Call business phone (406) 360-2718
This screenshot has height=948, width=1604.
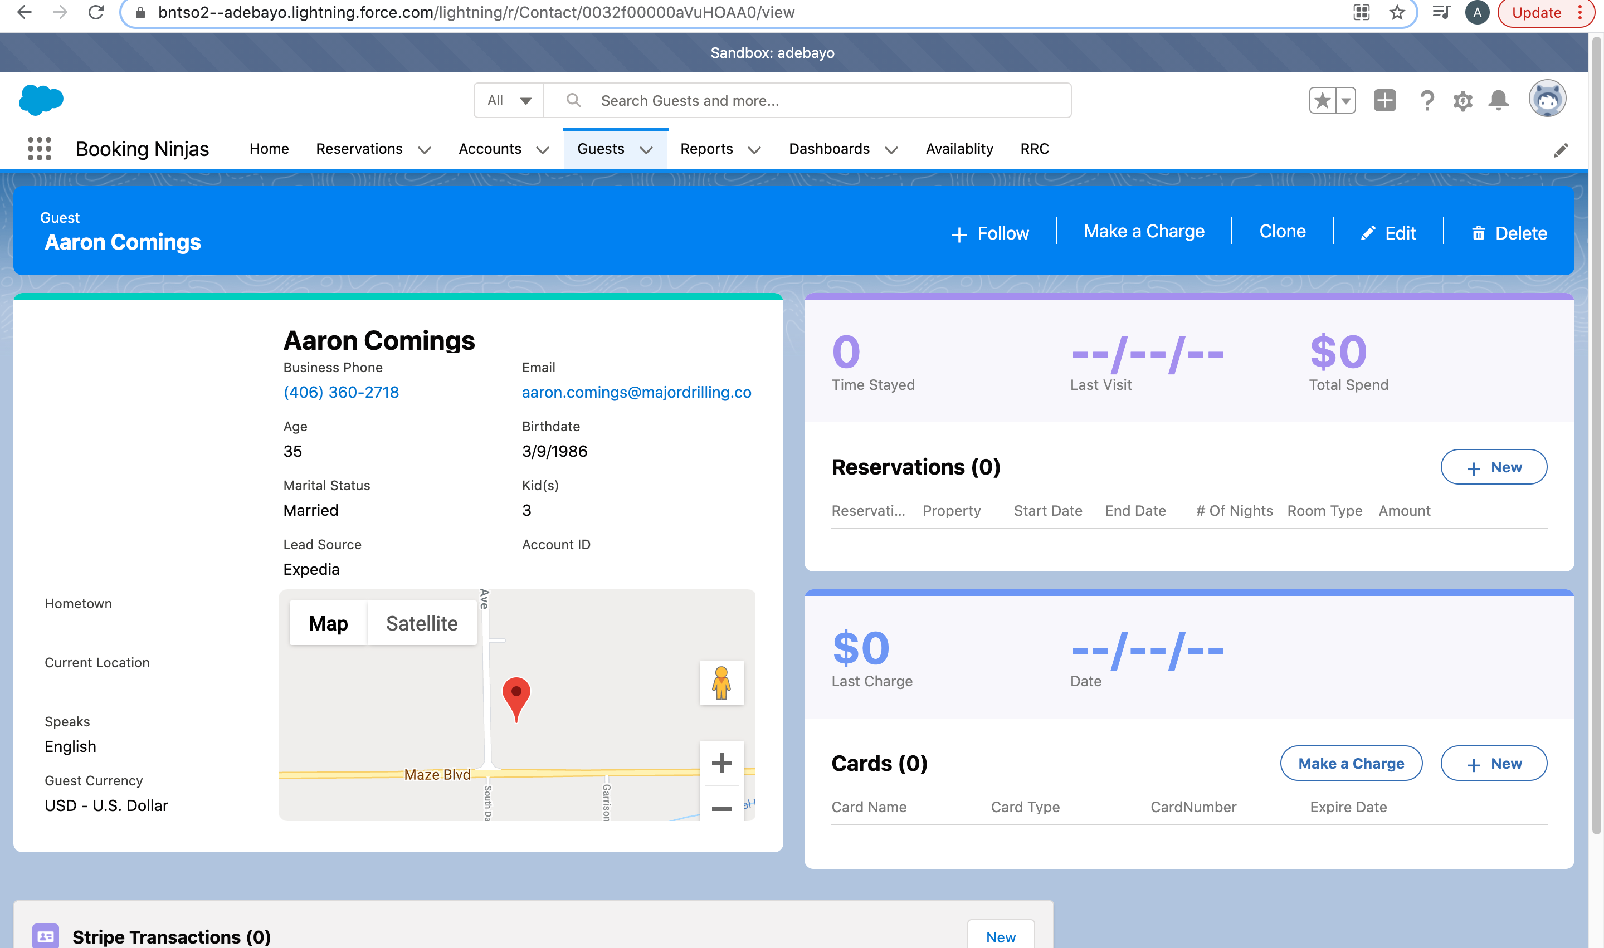pos(341,392)
